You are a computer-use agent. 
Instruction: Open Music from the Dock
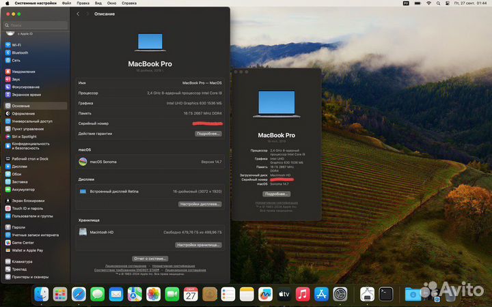point(303,294)
